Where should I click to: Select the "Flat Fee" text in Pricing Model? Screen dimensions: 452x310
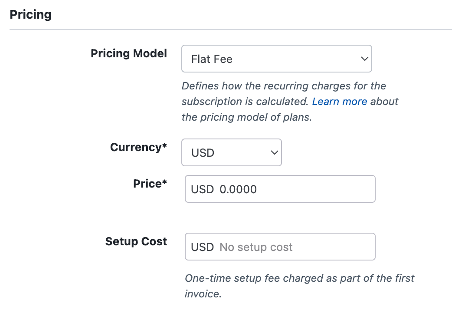[212, 59]
